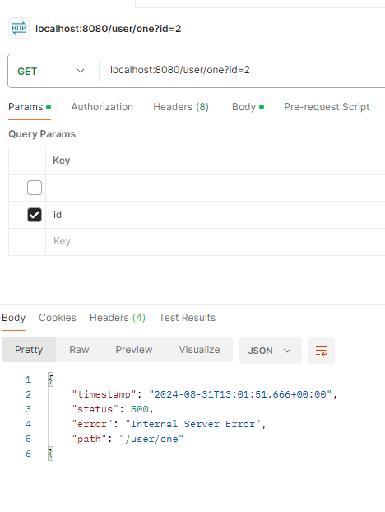Check the empty query parameter row checkbox

[x=35, y=188]
